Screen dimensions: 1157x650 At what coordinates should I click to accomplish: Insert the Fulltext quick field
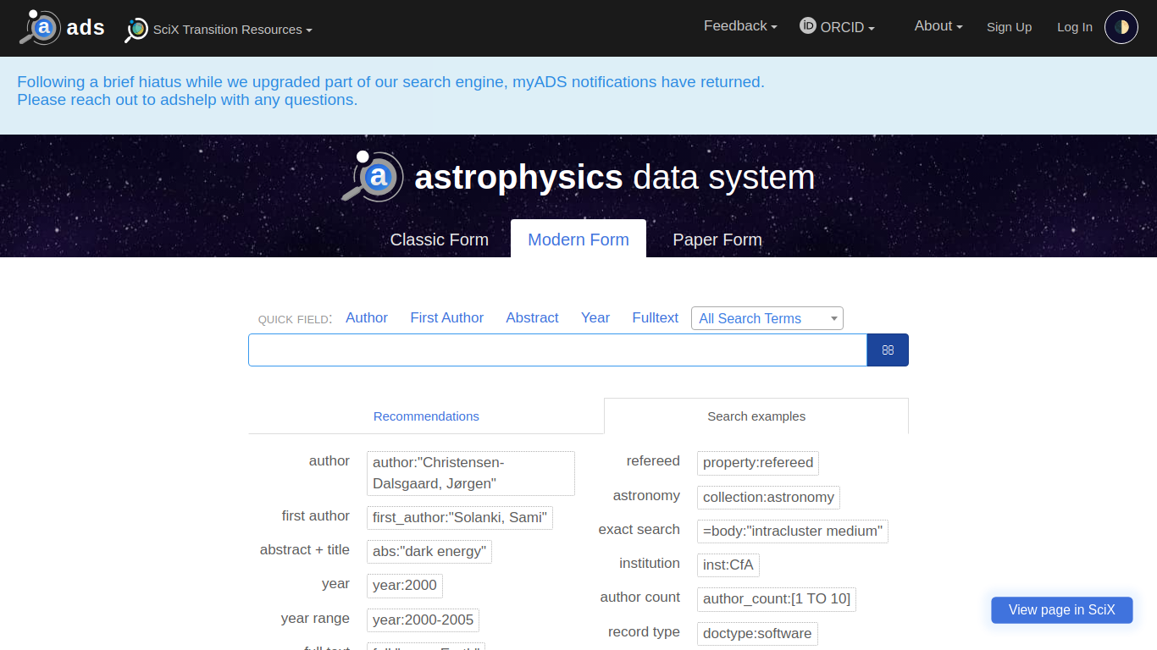tap(656, 318)
